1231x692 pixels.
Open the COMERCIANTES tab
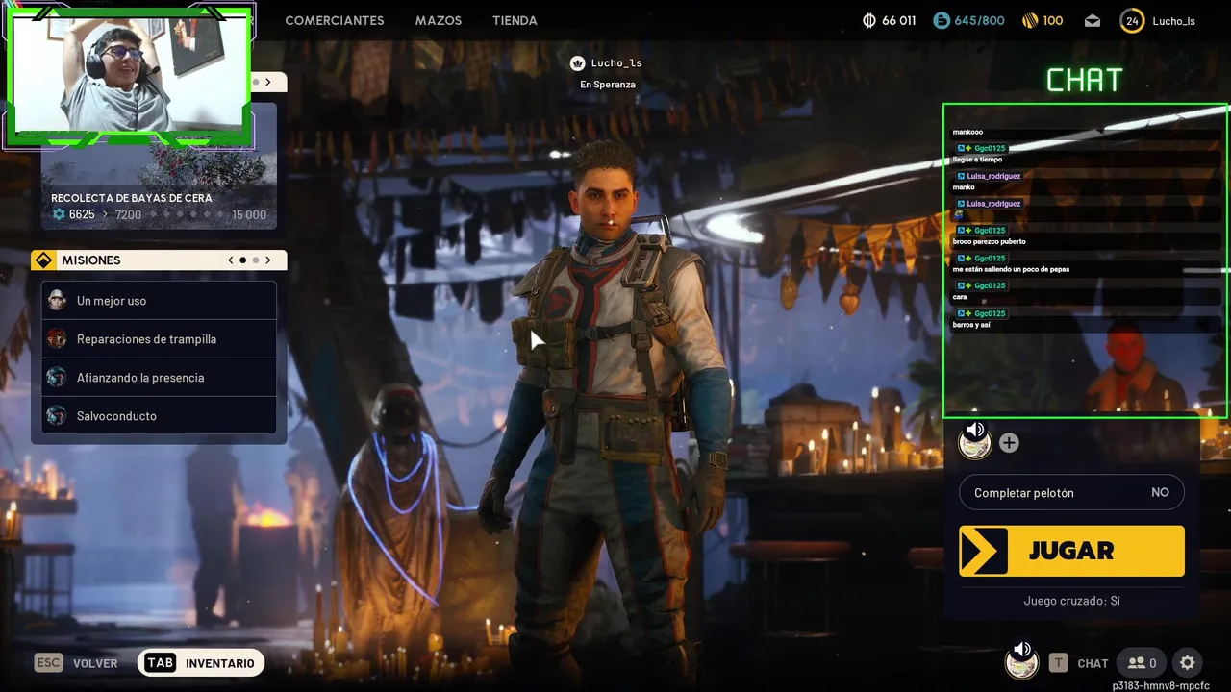tap(335, 20)
